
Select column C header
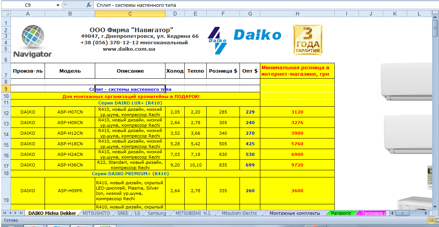tap(130, 14)
